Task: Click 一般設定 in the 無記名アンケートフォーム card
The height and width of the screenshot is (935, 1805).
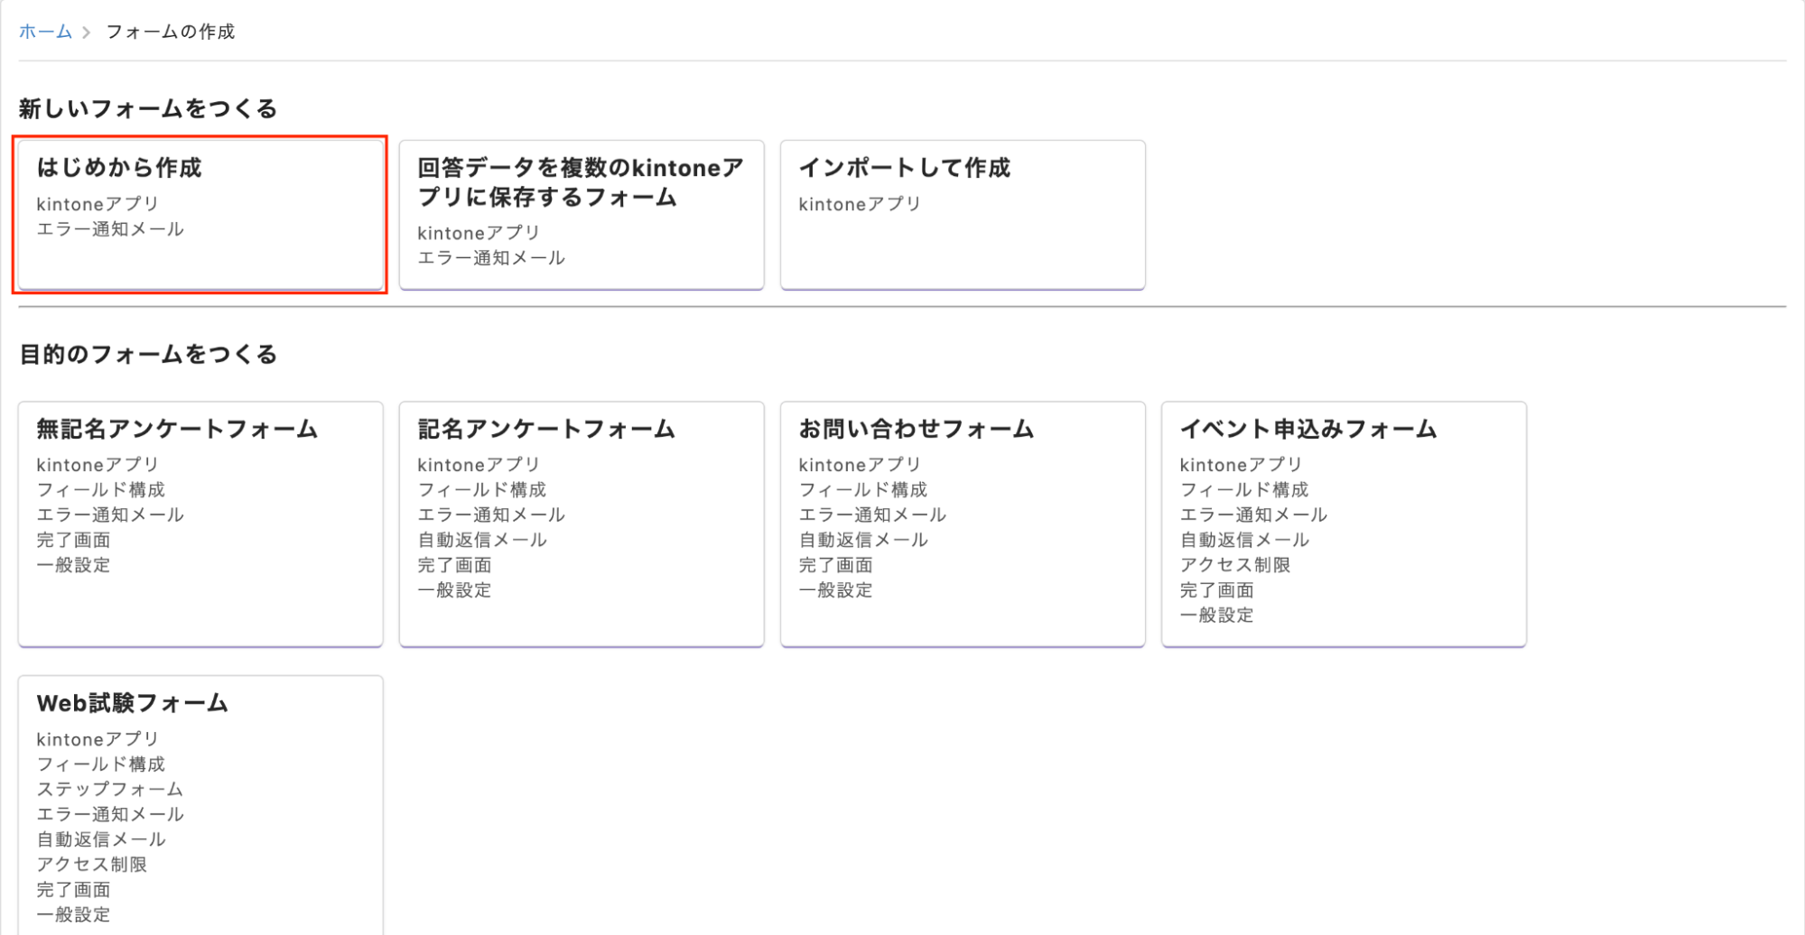Action: (x=73, y=565)
